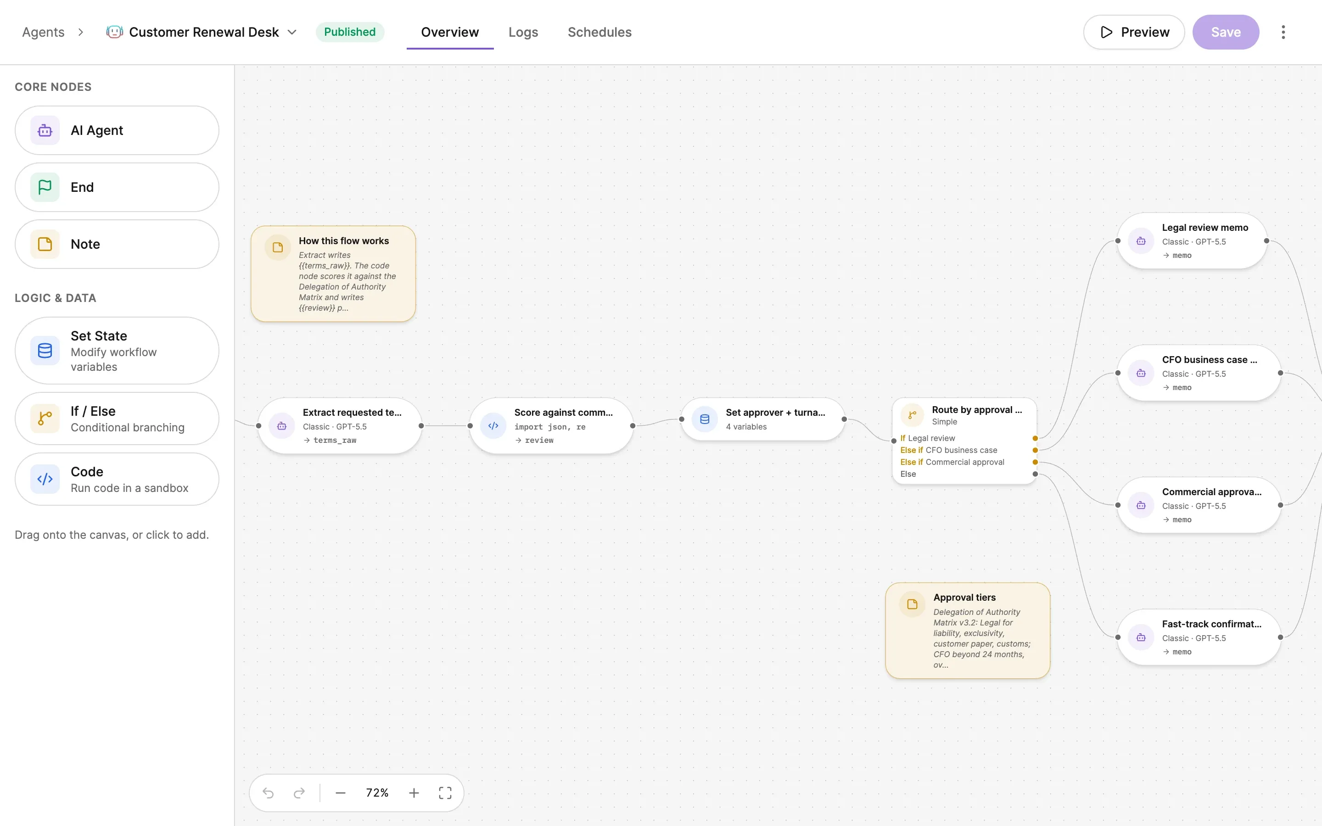Click the Approval tiers note text
The image size is (1322, 826).
(982, 638)
